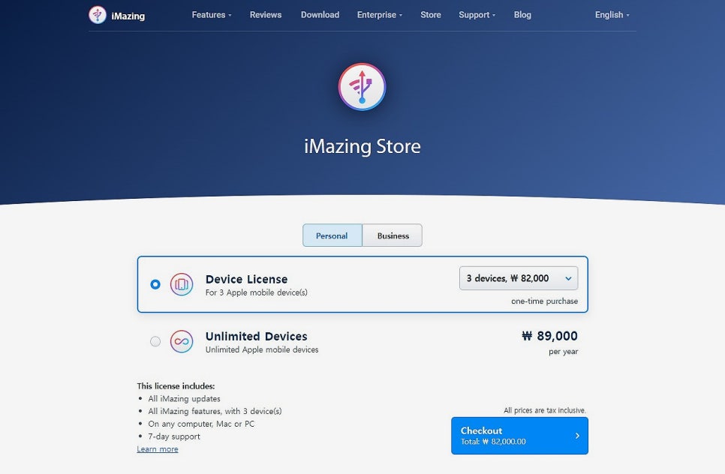Switch to the Personal tab
The height and width of the screenshot is (474, 725).
pyautogui.click(x=332, y=235)
